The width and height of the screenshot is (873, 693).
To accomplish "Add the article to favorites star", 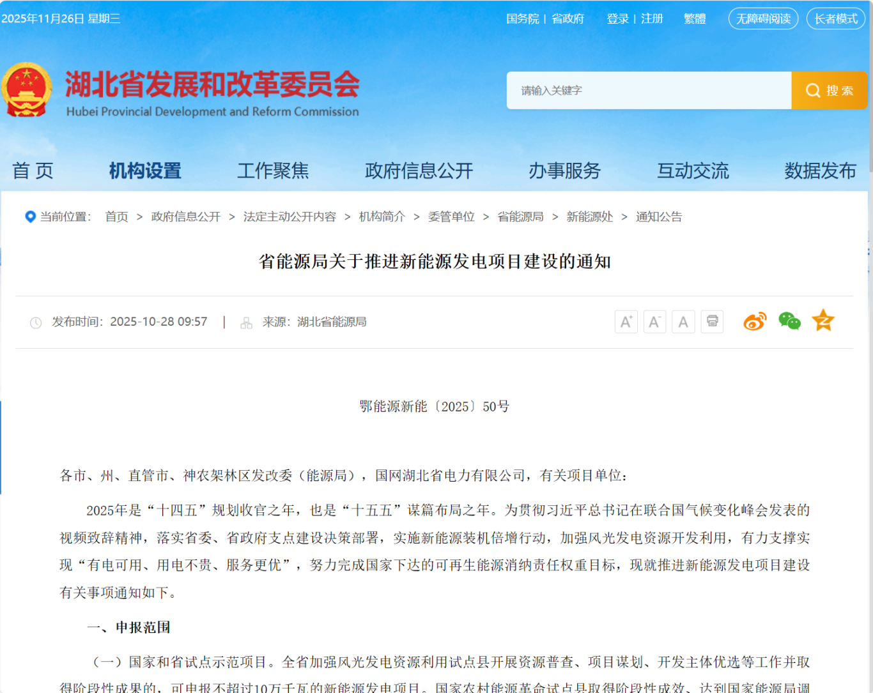I will point(823,321).
